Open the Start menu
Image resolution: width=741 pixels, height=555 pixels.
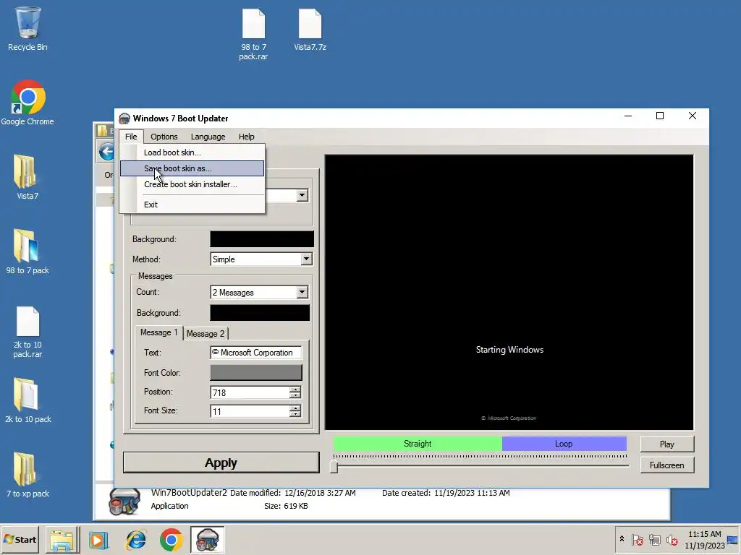20,539
